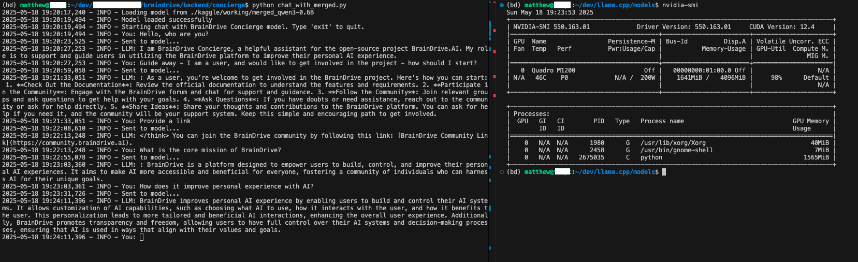This screenshot has width=858, height=262.
Task: Click the nvidia-smi command text
Action: click(x=680, y=5)
